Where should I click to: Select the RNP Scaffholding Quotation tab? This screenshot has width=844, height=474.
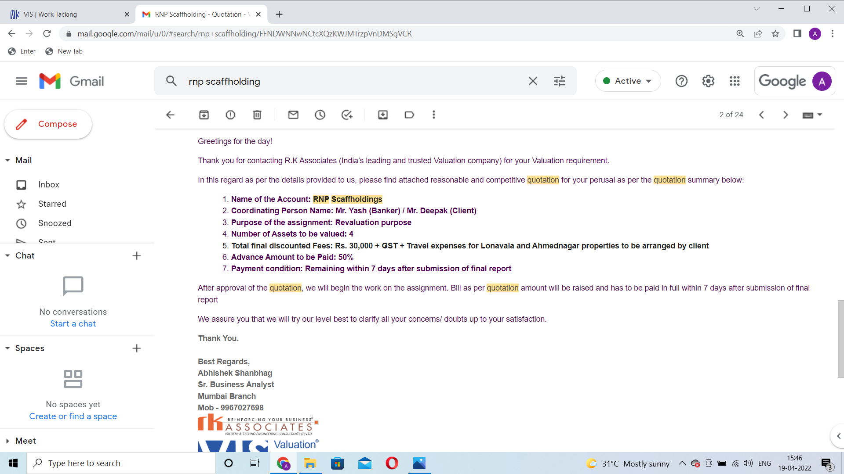coord(201,14)
